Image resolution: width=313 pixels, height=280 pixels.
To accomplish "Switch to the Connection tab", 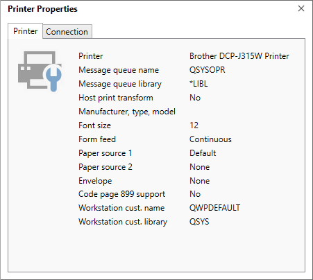I will coord(67,32).
